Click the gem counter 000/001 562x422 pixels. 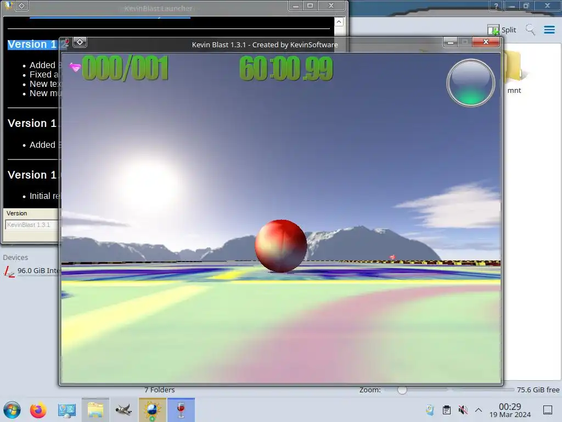125,68
